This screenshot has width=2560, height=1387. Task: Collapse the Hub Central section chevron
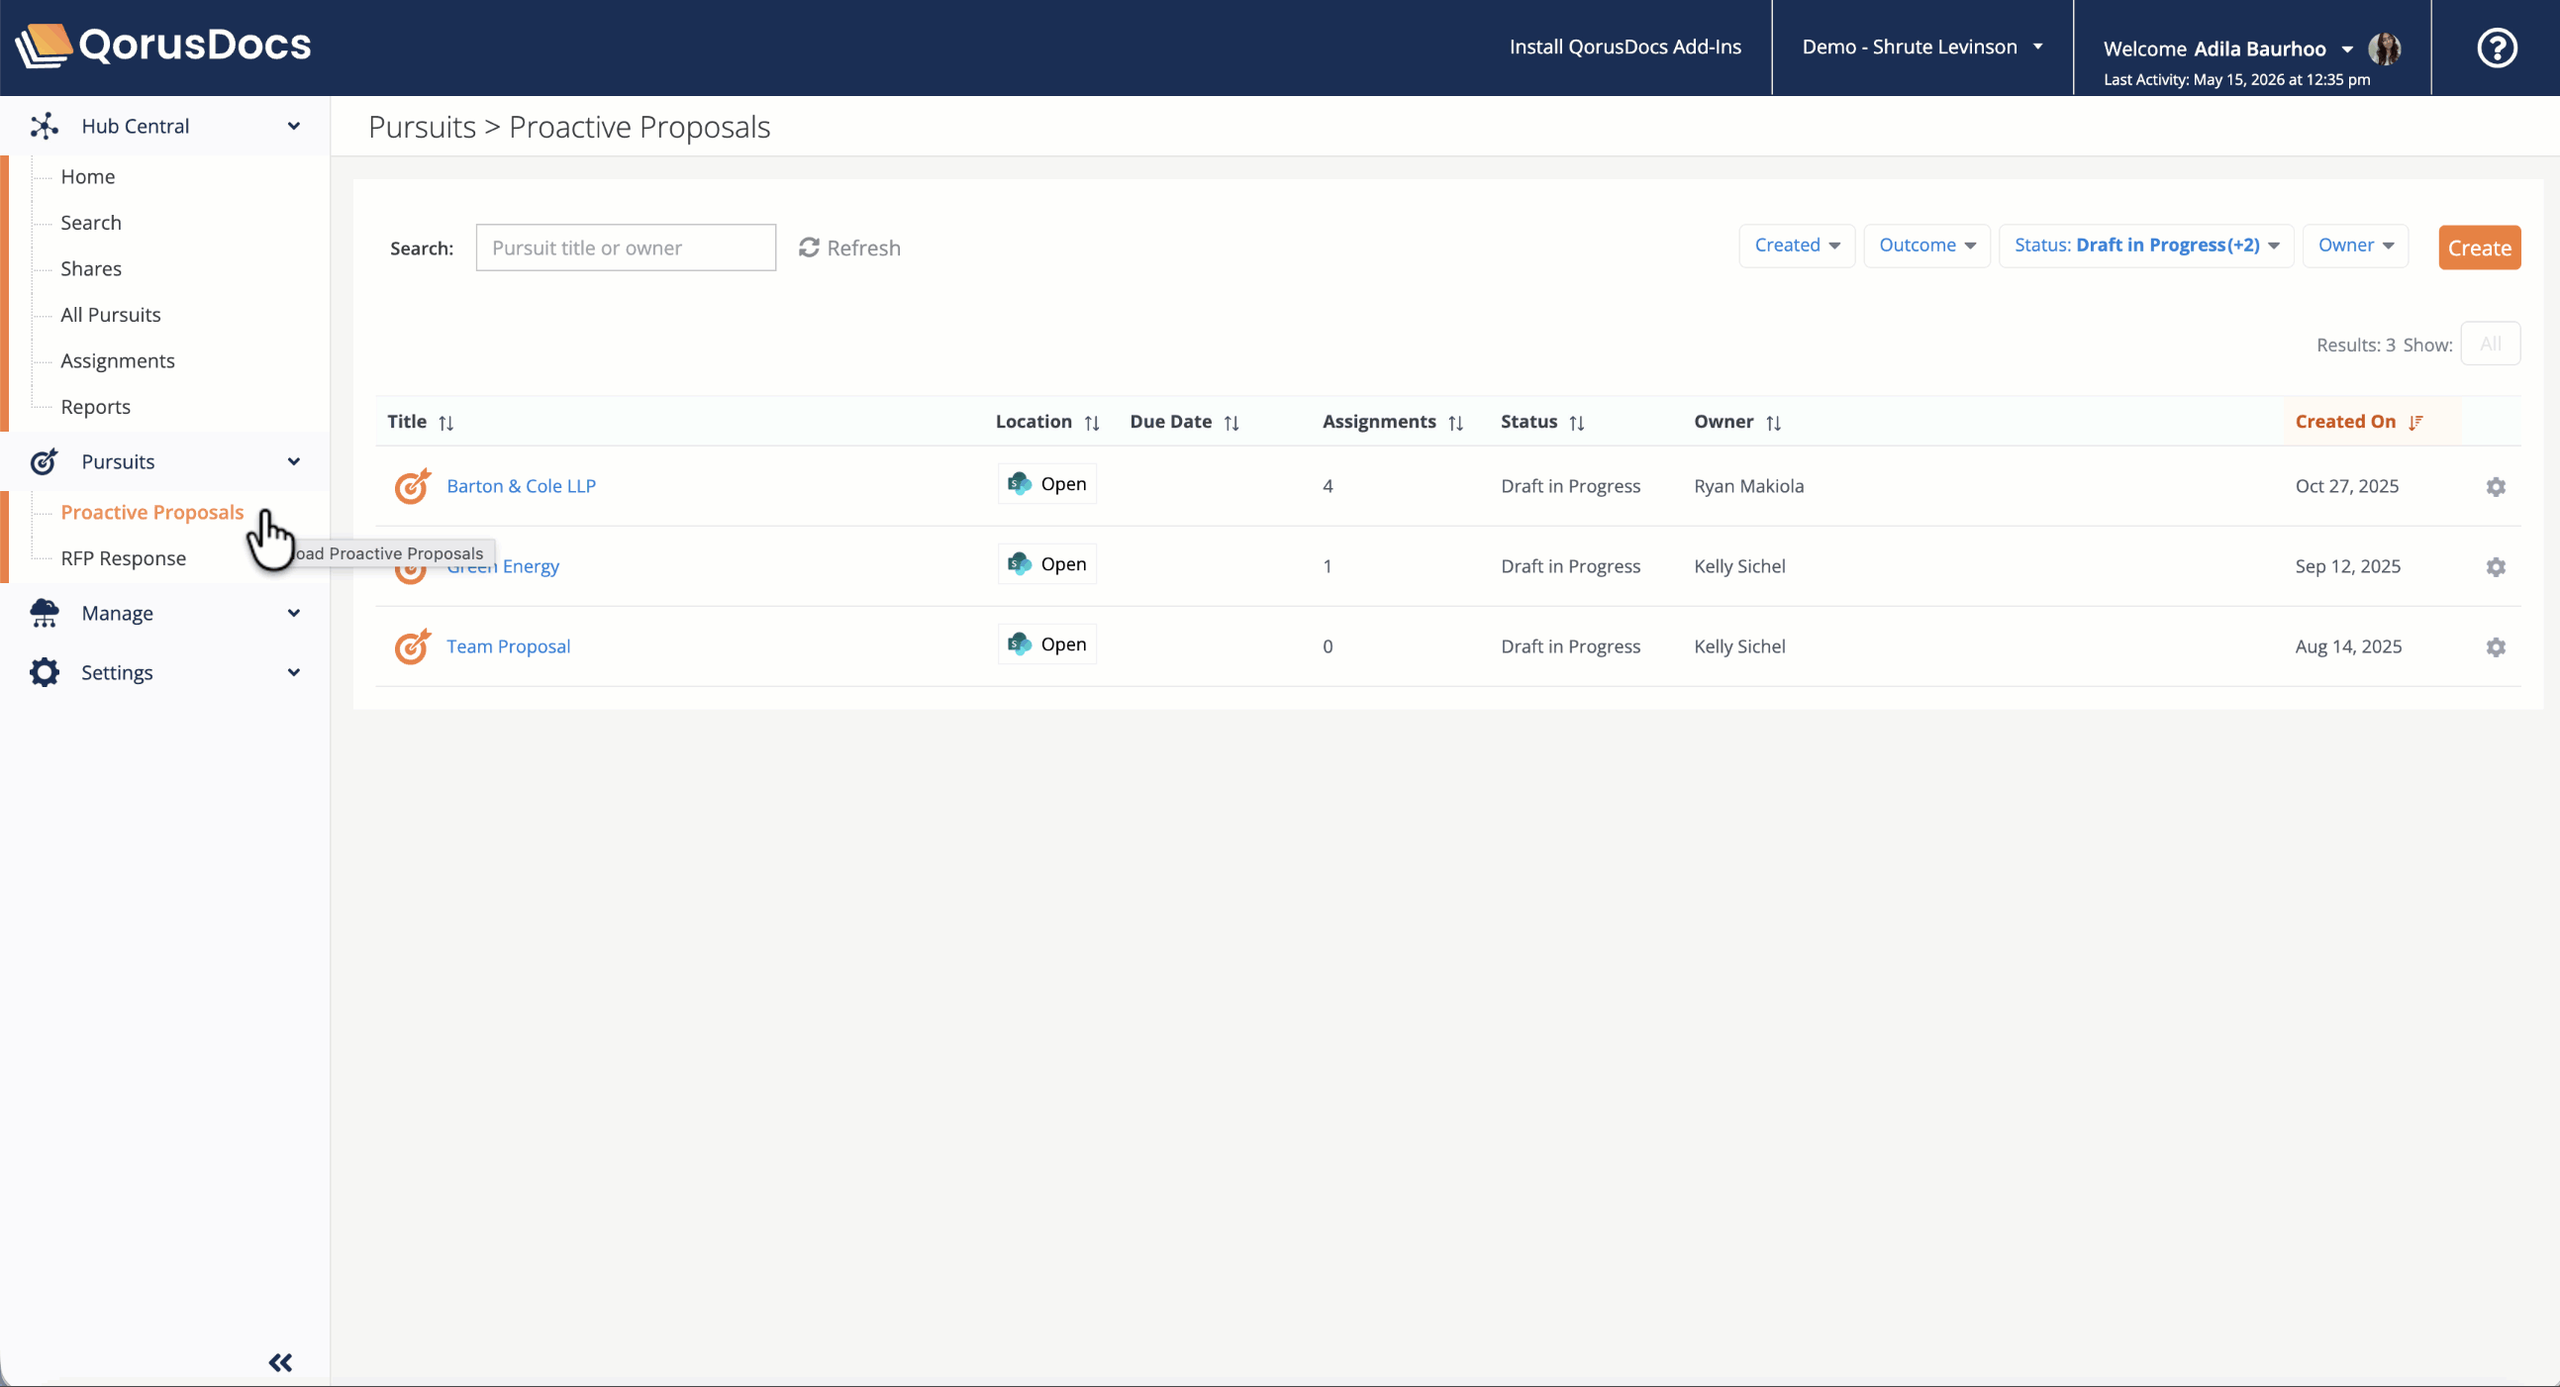pos(294,126)
